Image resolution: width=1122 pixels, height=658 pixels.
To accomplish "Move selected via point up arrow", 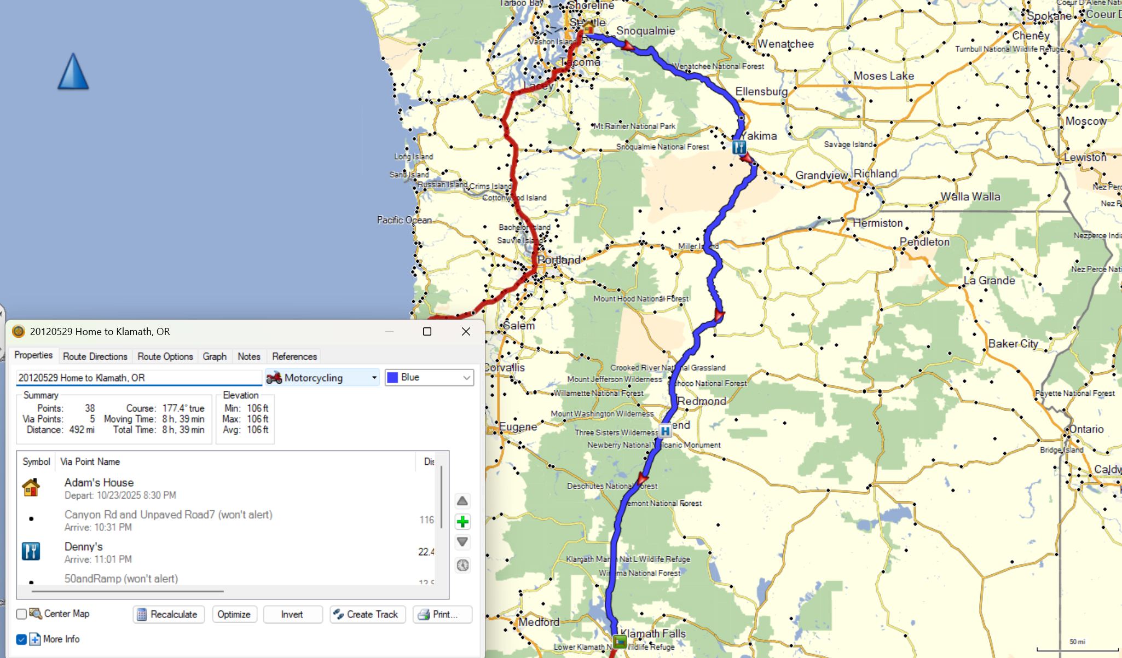I will pyautogui.click(x=462, y=501).
